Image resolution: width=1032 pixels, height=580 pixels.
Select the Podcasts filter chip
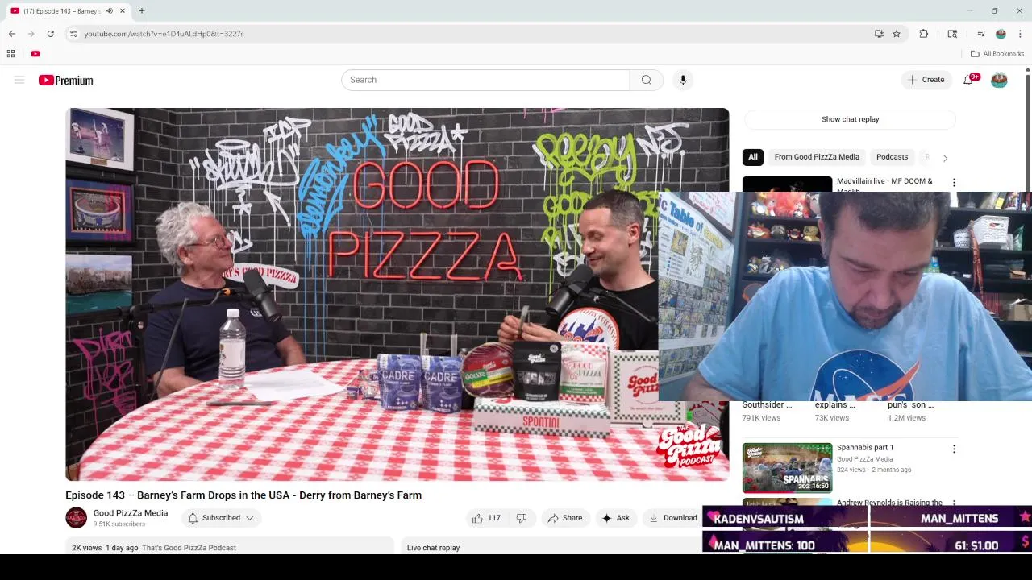pos(892,157)
